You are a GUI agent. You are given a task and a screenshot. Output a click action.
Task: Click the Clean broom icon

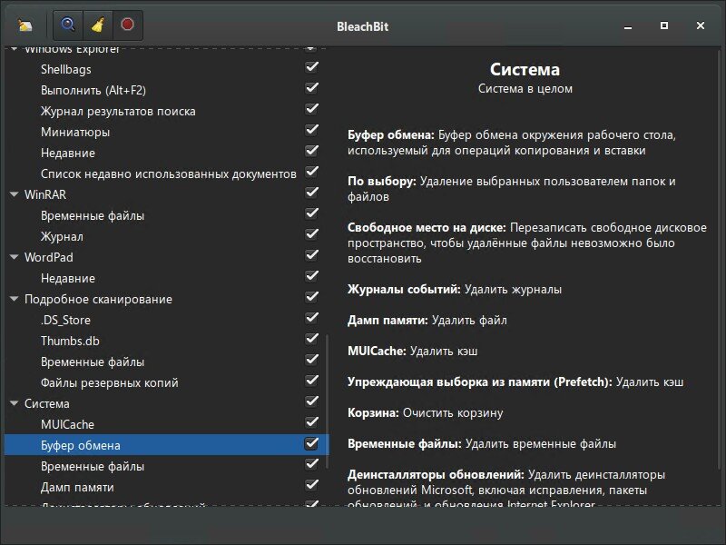tap(97, 25)
